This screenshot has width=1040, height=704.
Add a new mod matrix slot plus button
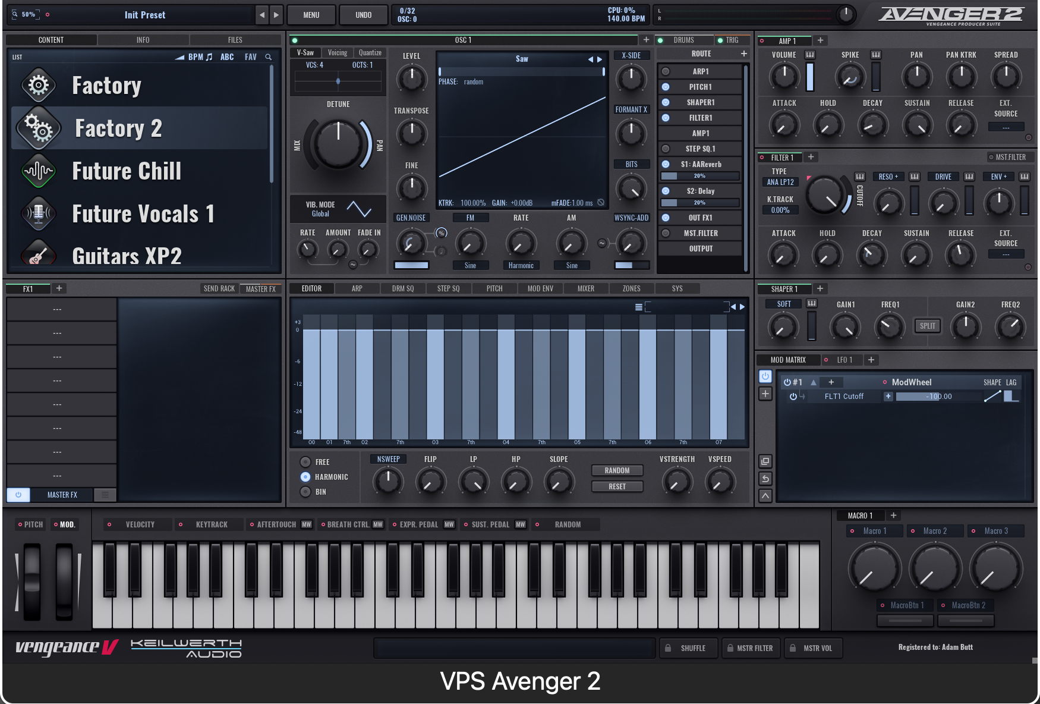coord(765,394)
